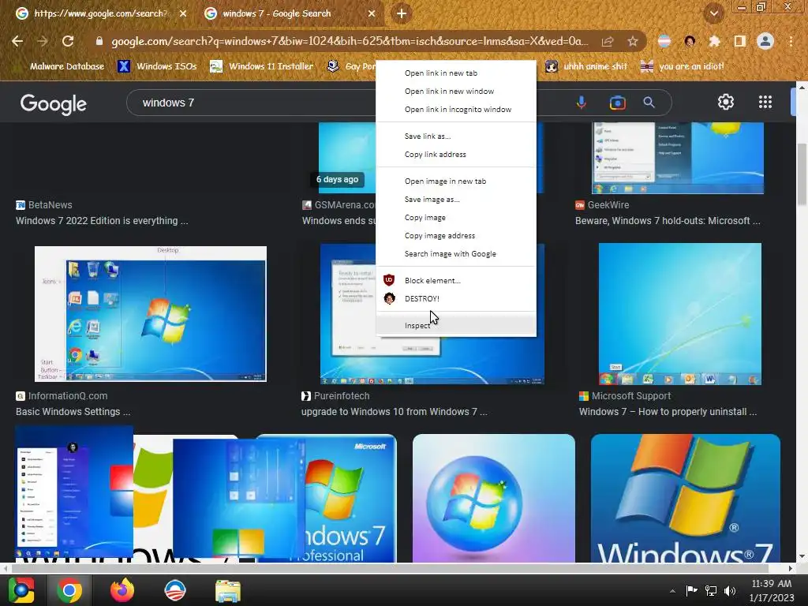The height and width of the screenshot is (606, 808).
Task: Open the GeekWire start menu thumbnail
Action: coord(678,158)
